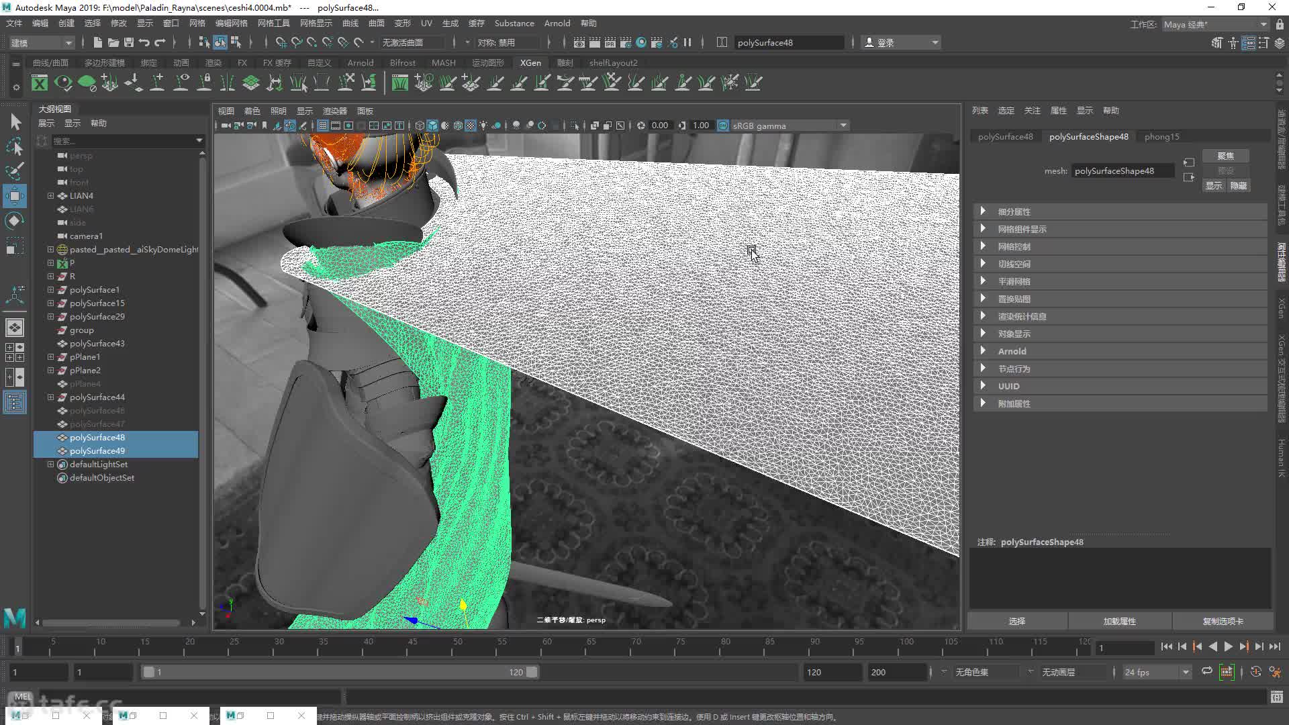Click the green layered guides shelf icon

point(251,83)
